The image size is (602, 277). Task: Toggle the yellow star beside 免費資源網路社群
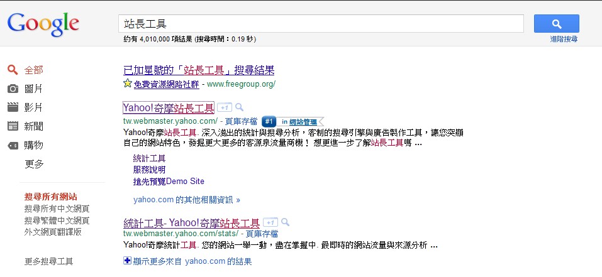(128, 83)
